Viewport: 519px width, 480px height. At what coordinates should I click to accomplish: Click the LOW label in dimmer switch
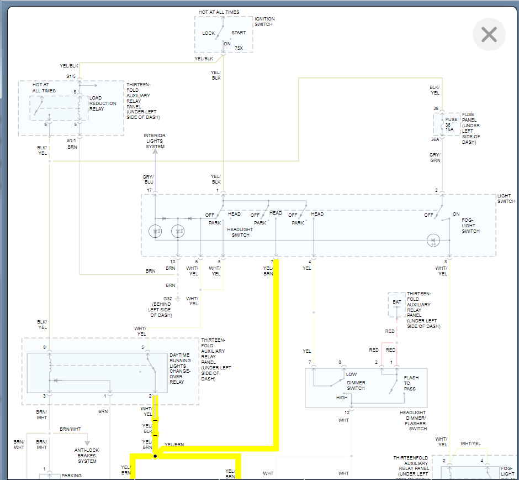click(351, 374)
